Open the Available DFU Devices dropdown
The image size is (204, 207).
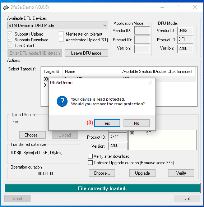coord(57,26)
